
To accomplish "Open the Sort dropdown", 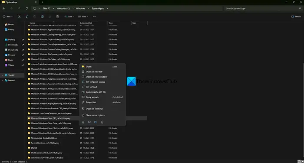I will pyautogui.click(x=69, y=16).
